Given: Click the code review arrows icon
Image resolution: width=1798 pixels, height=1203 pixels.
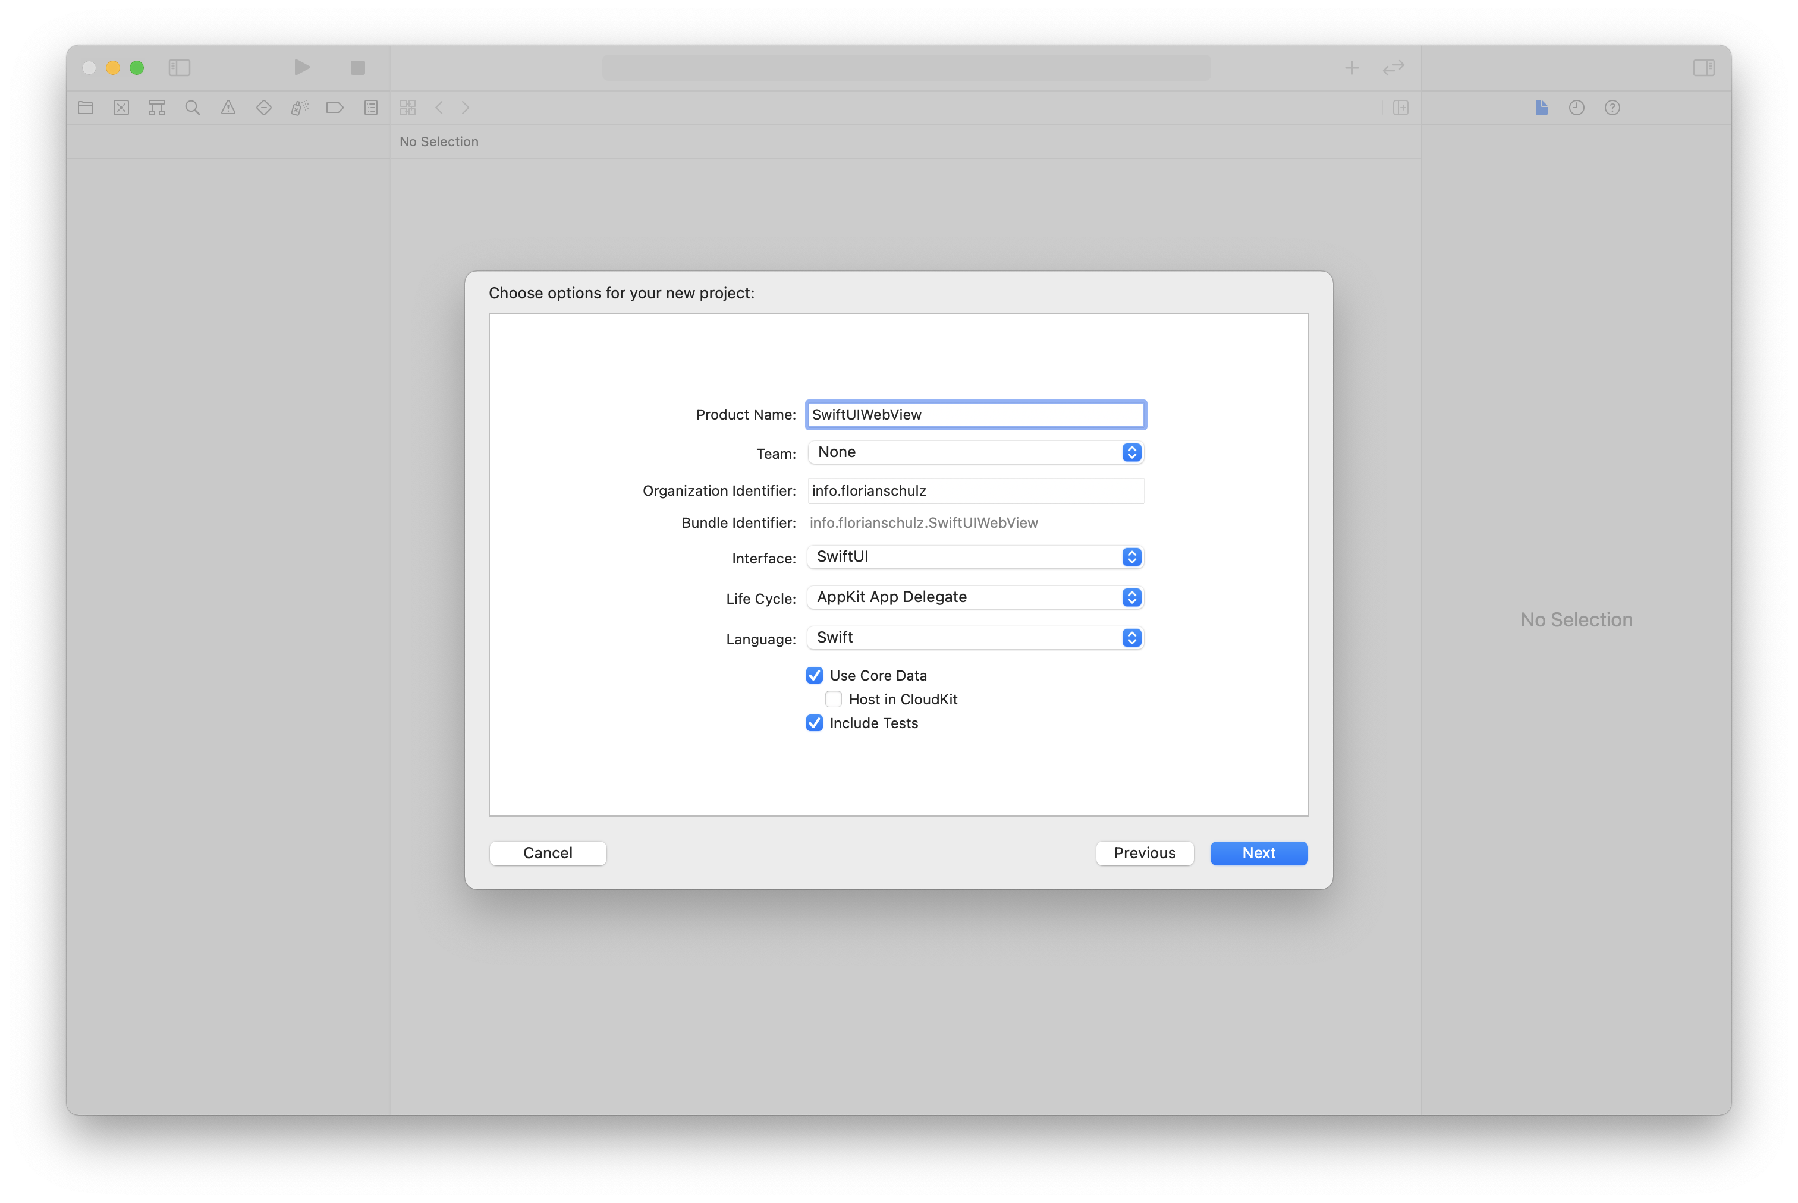Looking at the screenshot, I should tap(1394, 68).
